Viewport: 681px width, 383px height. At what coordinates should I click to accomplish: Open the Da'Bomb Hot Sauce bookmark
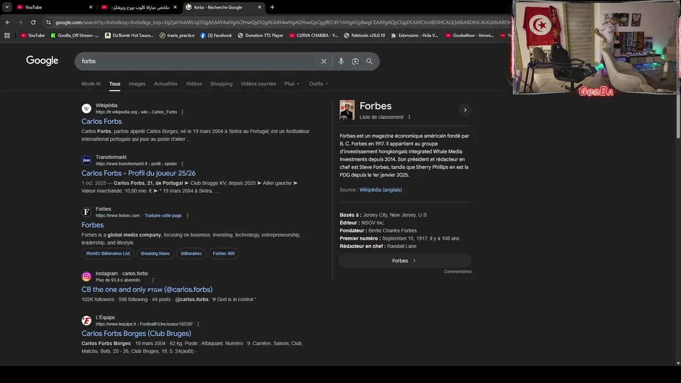pyautogui.click(x=129, y=35)
